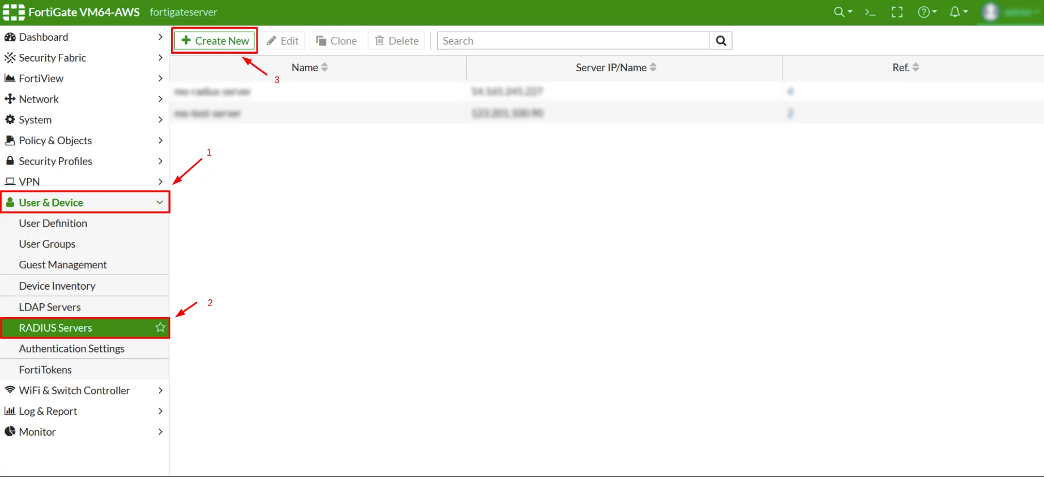The width and height of the screenshot is (1044, 477).
Task: Focus the Search input field
Action: [573, 41]
